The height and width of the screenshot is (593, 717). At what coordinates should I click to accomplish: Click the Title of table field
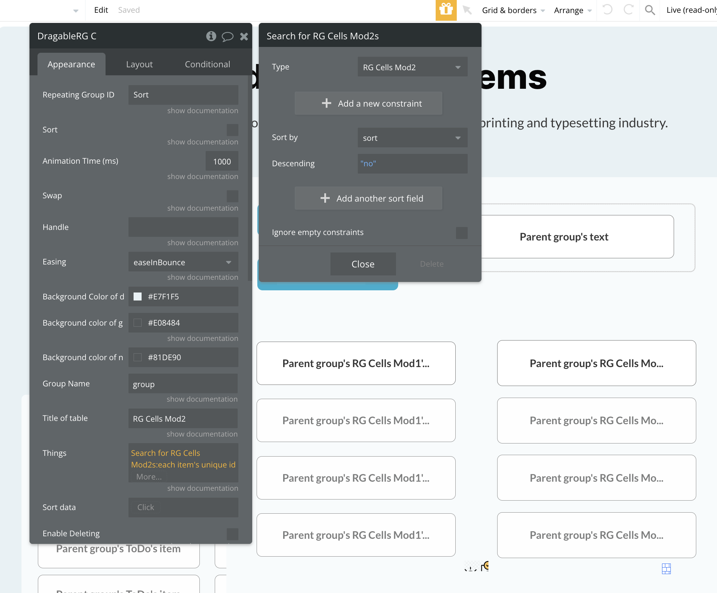click(x=183, y=418)
